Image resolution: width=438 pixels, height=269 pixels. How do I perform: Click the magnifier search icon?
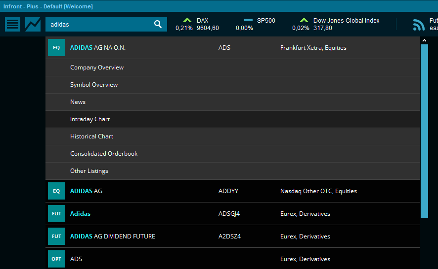tap(158, 24)
